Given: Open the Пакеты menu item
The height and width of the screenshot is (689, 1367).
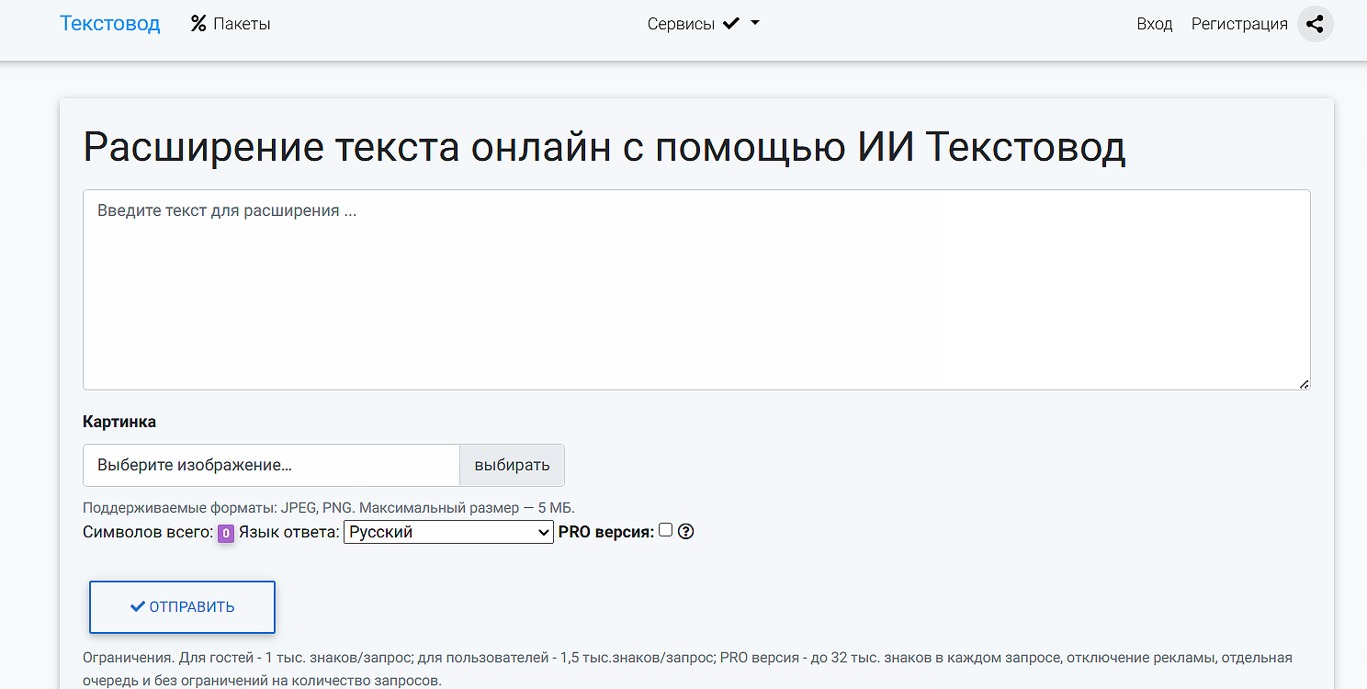Looking at the screenshot, I should (239, 23).
